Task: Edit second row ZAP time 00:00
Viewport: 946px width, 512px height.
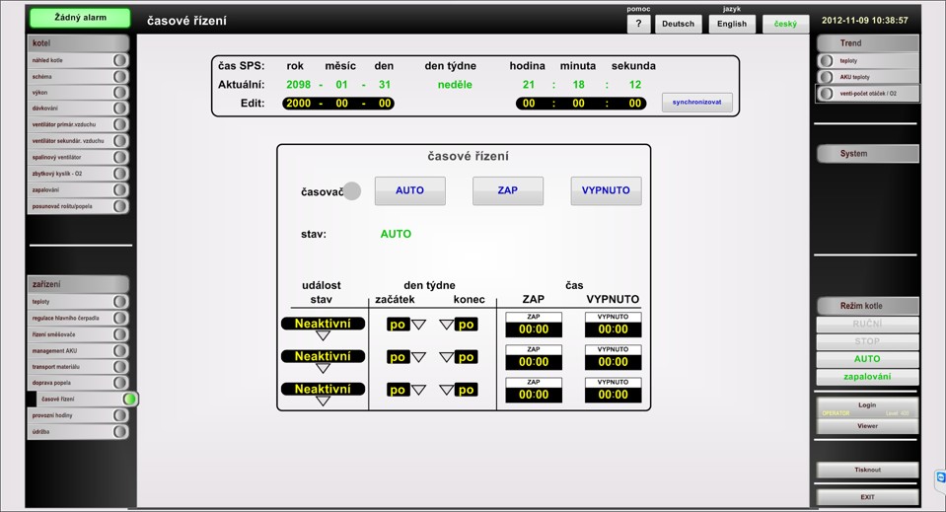Action: click(x=534, y=362)
